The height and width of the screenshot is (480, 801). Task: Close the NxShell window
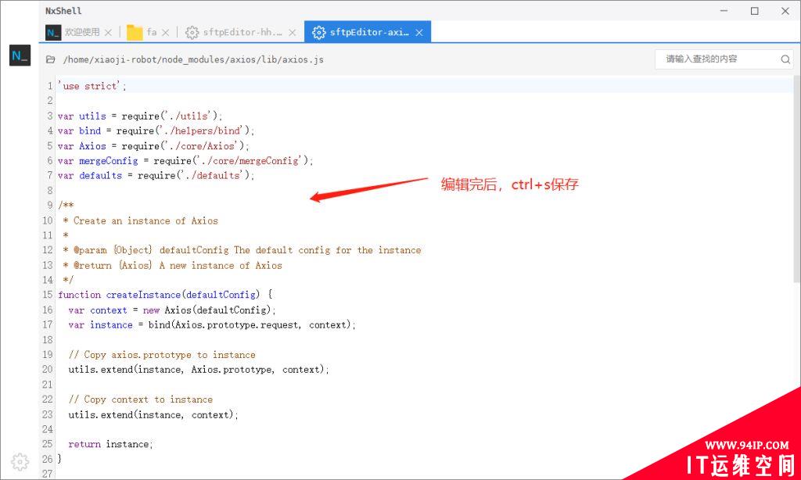pyautogui.click(x=785, y=11)
